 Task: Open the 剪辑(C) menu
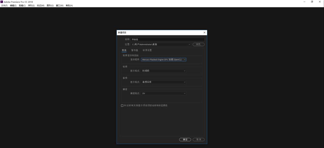pos(22,5)
